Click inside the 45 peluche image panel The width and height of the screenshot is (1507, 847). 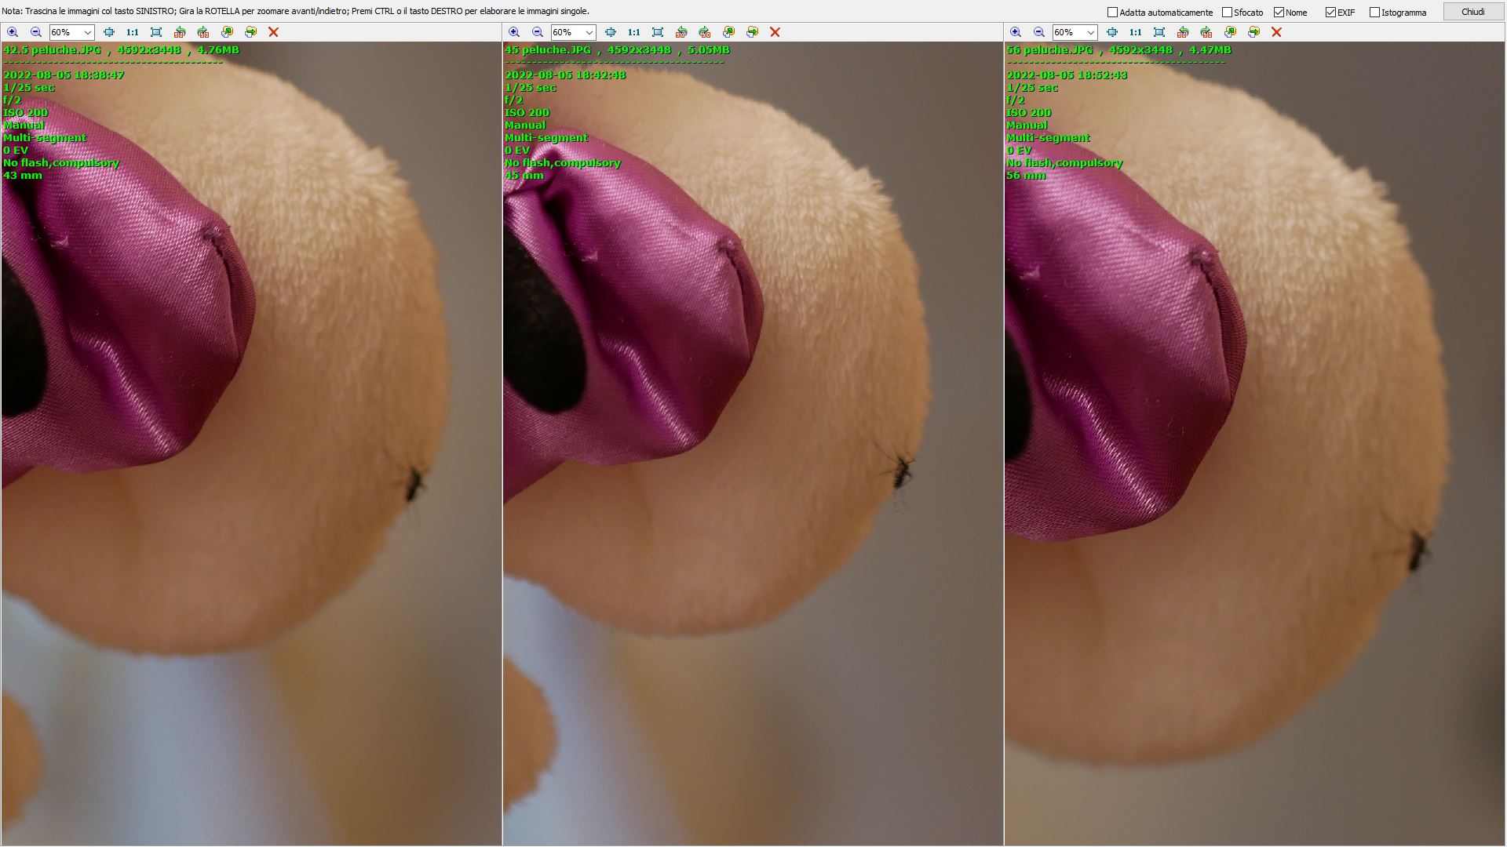753,443
